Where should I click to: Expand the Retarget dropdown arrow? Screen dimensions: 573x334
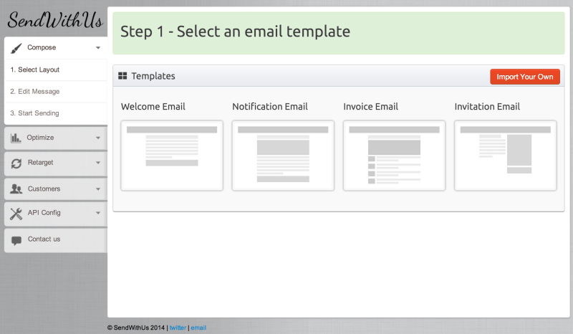tap(98, 163)
